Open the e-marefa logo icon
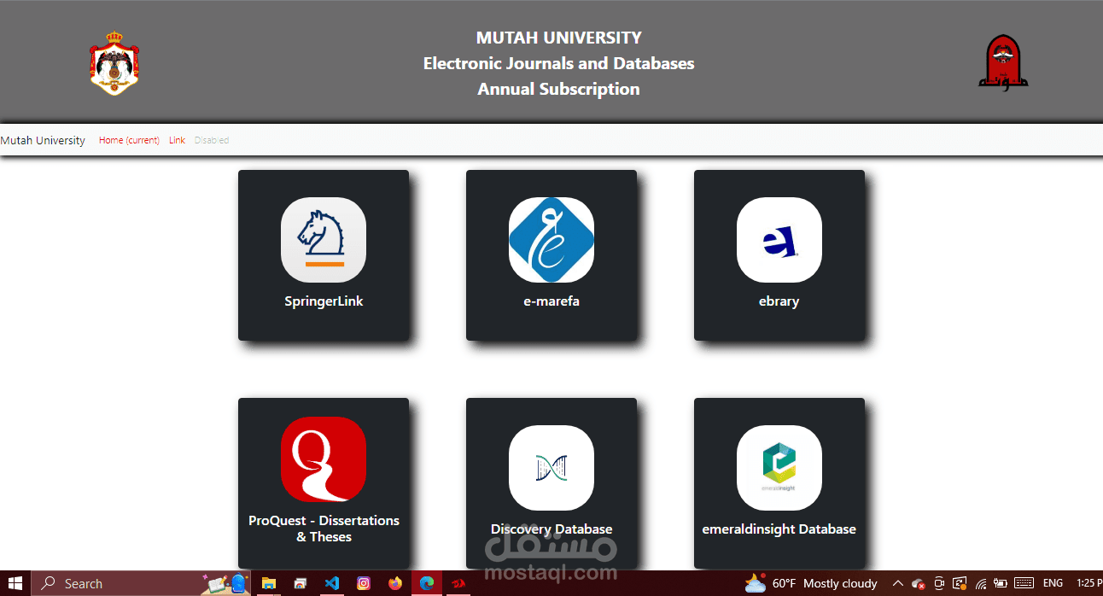1103x596 pixels. point(551,240)
